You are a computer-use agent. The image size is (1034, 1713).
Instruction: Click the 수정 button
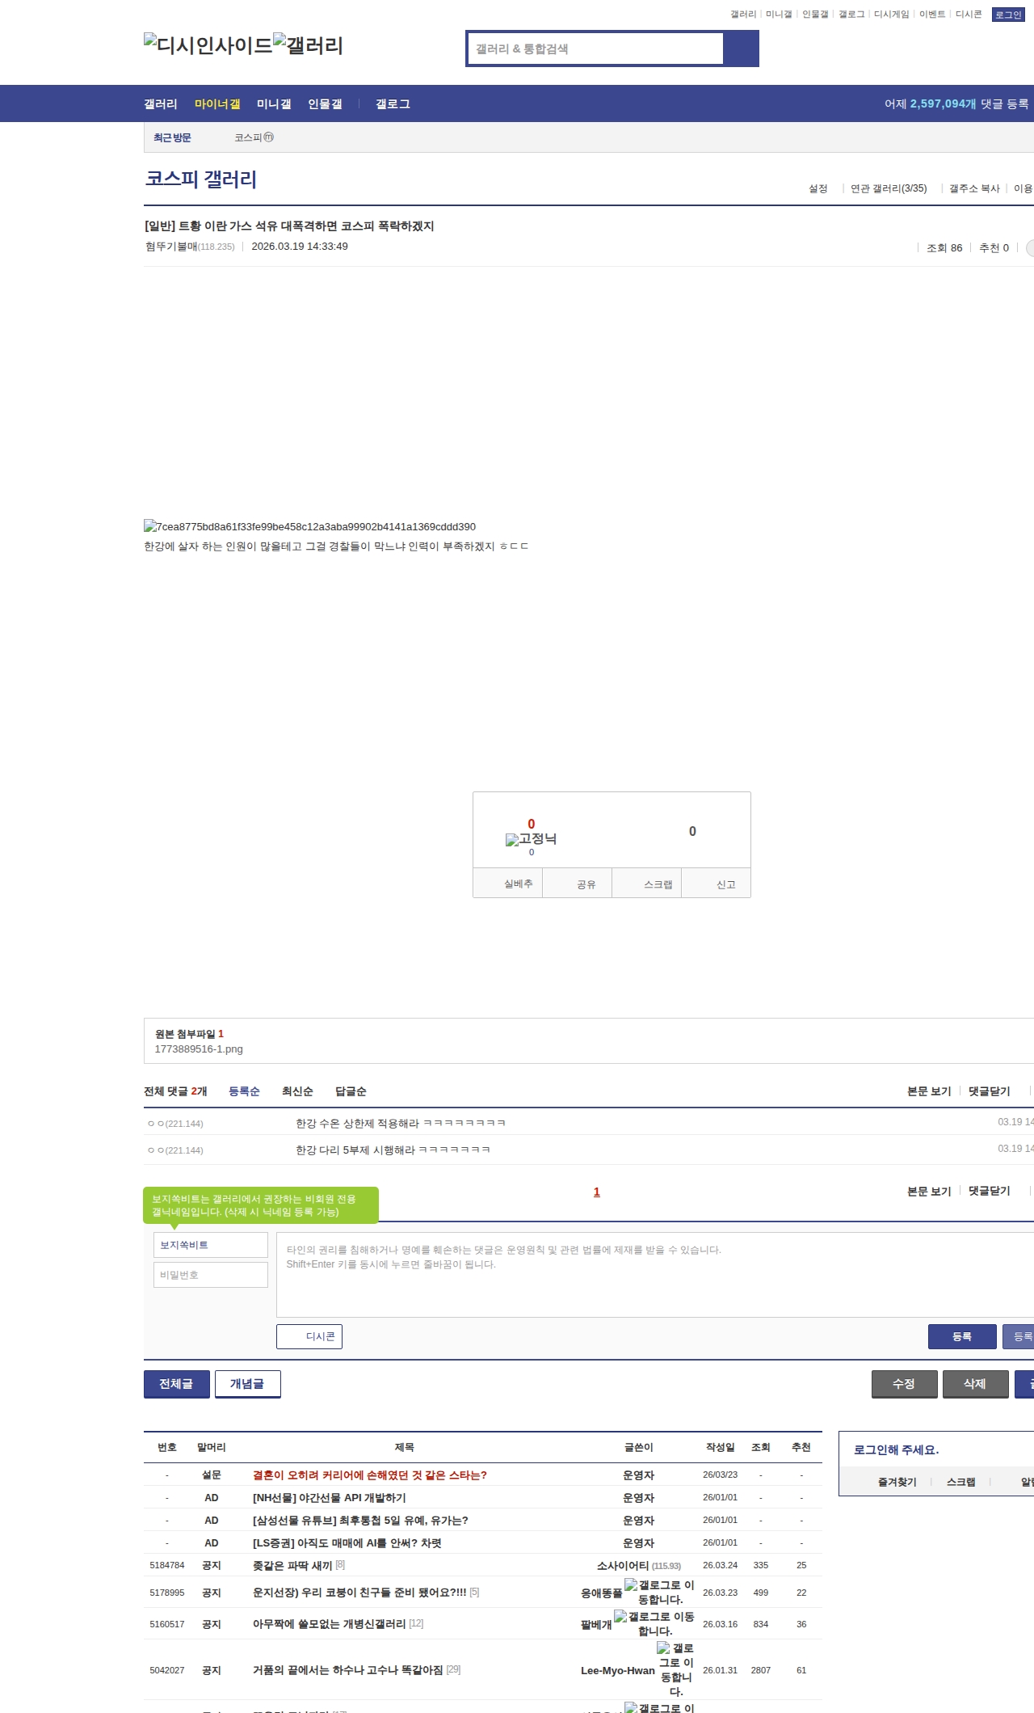click(904, 1384)
